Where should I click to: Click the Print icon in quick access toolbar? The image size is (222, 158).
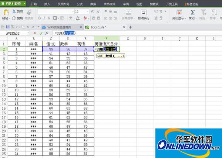point(18,27)
